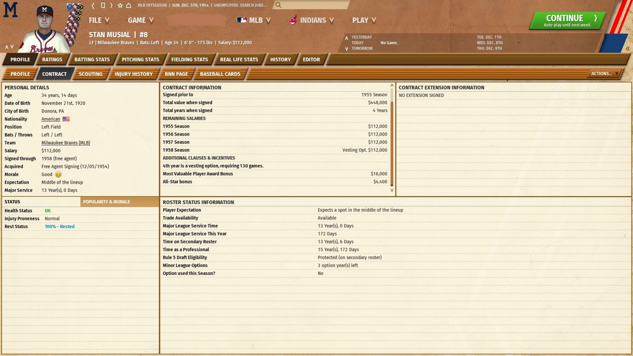Open the Milwaukee Braves (MLB) team link
The width and height of the screenshot is (633, 356).
(x=66, y=143)
